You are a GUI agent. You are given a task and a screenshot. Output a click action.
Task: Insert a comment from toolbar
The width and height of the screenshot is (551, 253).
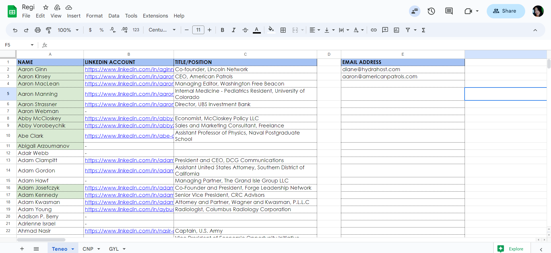[385, 30]
